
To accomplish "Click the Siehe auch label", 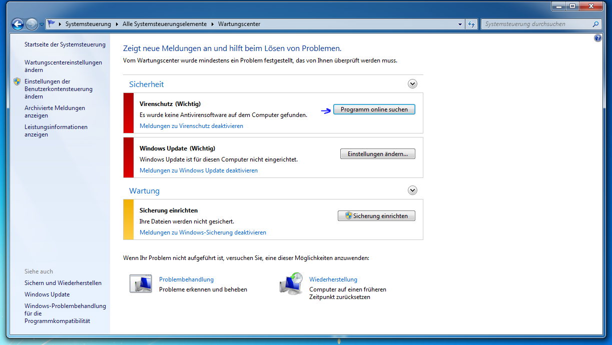I will point(39,271).
